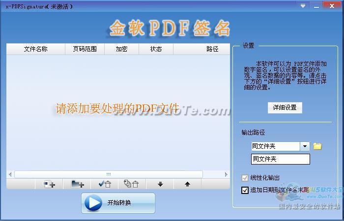This screenshot has width=344, height=221.
Task: Click the 路径 column header
Action: pos(201,49)
